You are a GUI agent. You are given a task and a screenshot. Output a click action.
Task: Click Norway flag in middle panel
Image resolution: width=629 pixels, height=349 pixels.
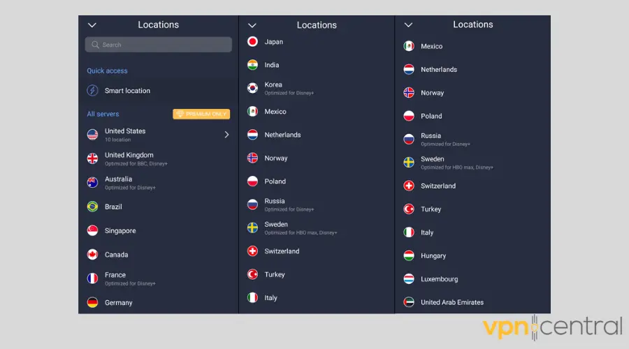pos(252,158)
